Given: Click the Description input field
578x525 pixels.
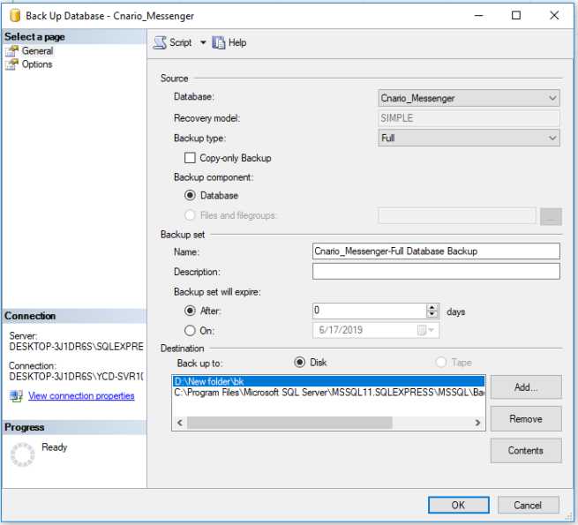Looking at the screenshot, I should pos(436,272).
